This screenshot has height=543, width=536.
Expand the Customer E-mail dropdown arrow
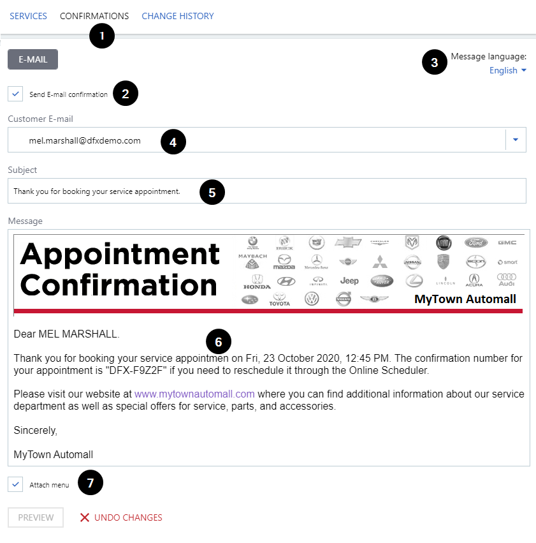pos(516,140)
